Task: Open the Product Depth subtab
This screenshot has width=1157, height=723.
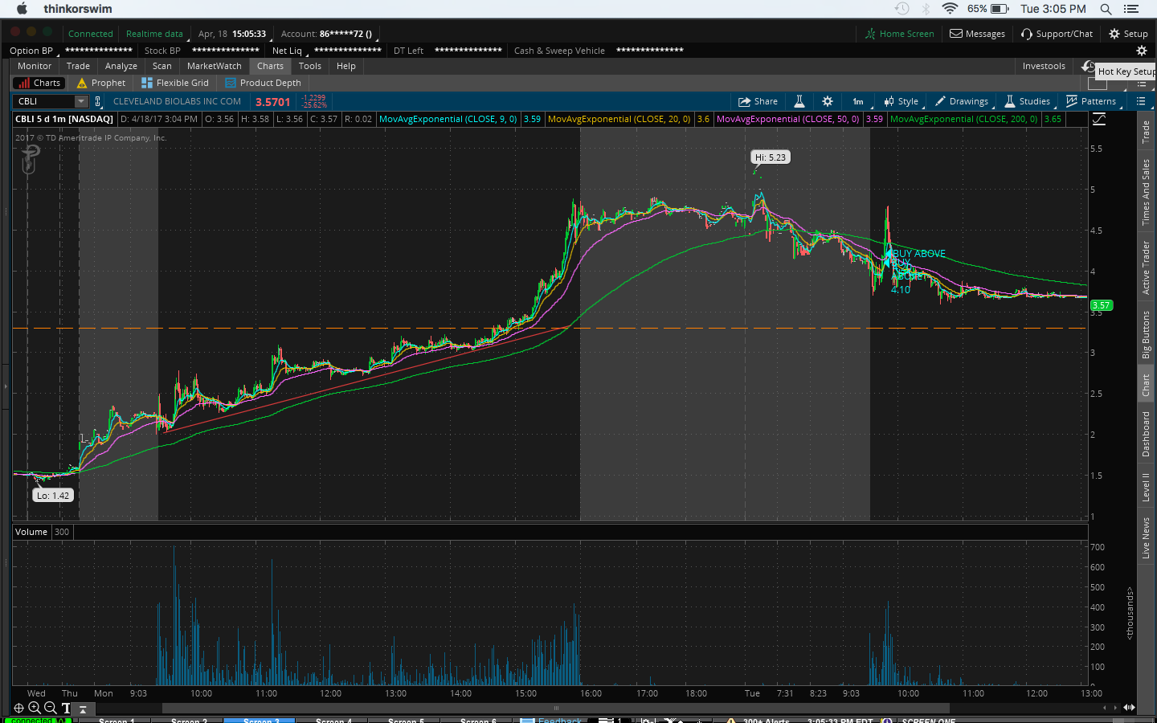Action: coord(263,83)
